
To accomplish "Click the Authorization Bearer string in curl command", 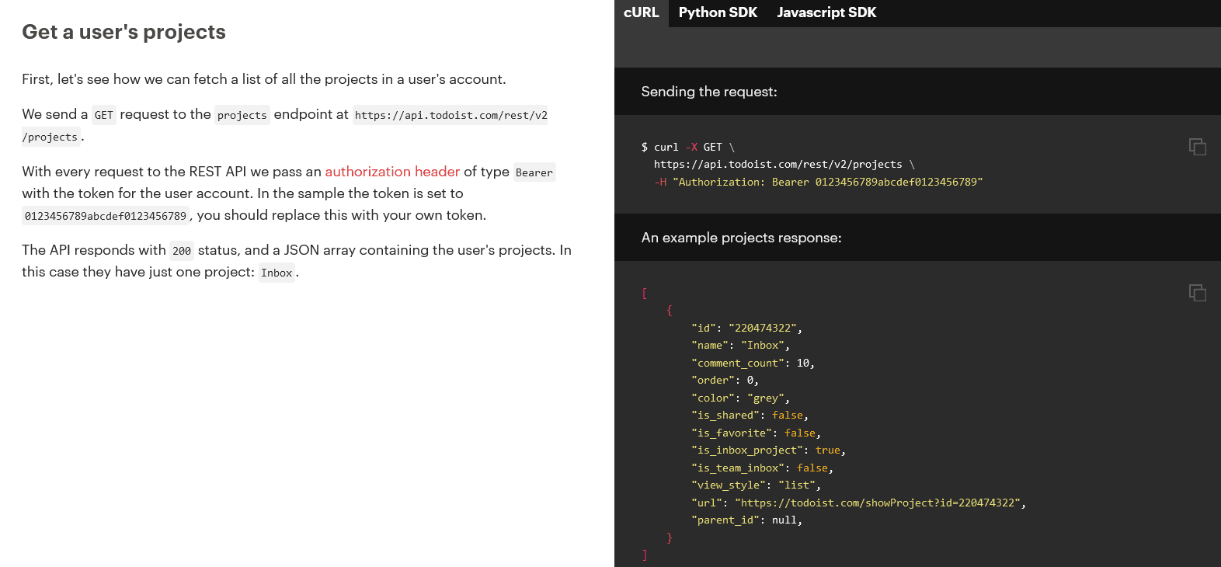I will [827, 182].
